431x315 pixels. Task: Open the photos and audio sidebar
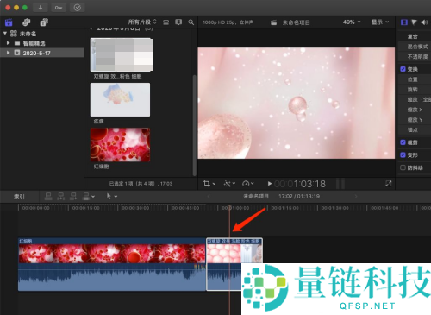[x=27, y=22]
